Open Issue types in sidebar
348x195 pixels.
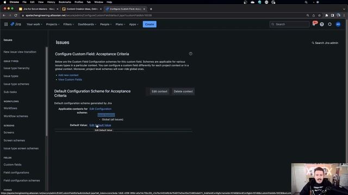point(11,76)
